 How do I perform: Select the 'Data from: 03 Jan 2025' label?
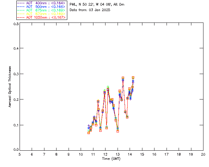(x=90, y=10)
